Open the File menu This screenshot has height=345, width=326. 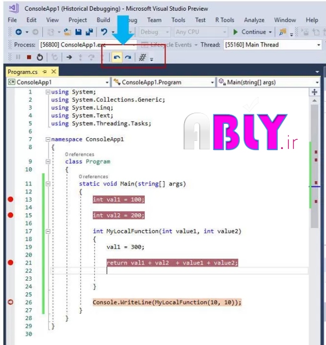12,20
